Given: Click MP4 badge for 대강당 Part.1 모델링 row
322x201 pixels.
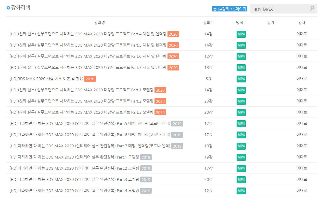Looking at the screenshot, I should pos(241,90).
